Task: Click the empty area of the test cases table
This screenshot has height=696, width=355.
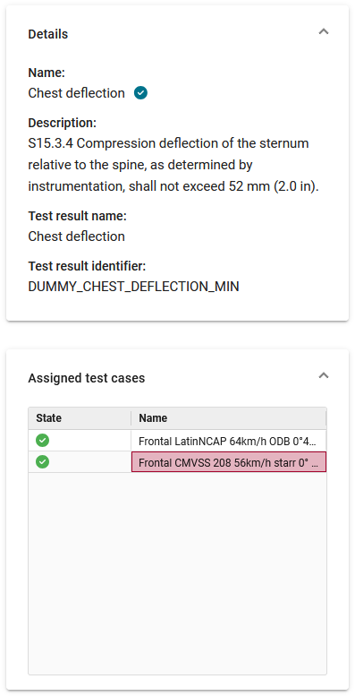Action: point(177,572)
